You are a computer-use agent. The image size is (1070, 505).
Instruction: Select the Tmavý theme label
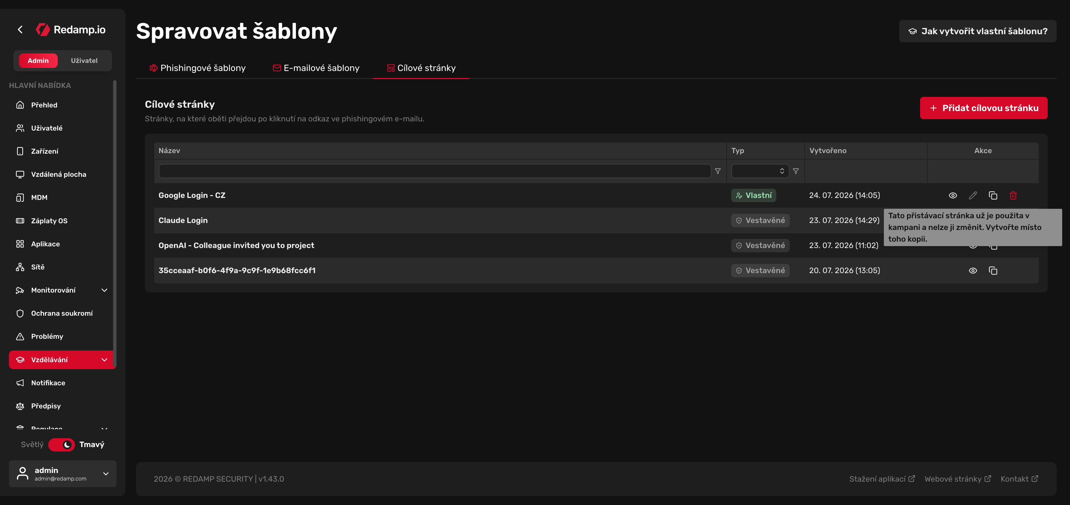[x=92, y=444]
